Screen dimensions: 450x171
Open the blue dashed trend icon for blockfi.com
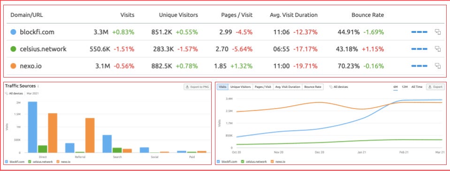(419, 32)
